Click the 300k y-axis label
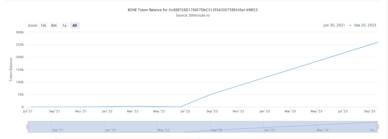 [20, 32]
